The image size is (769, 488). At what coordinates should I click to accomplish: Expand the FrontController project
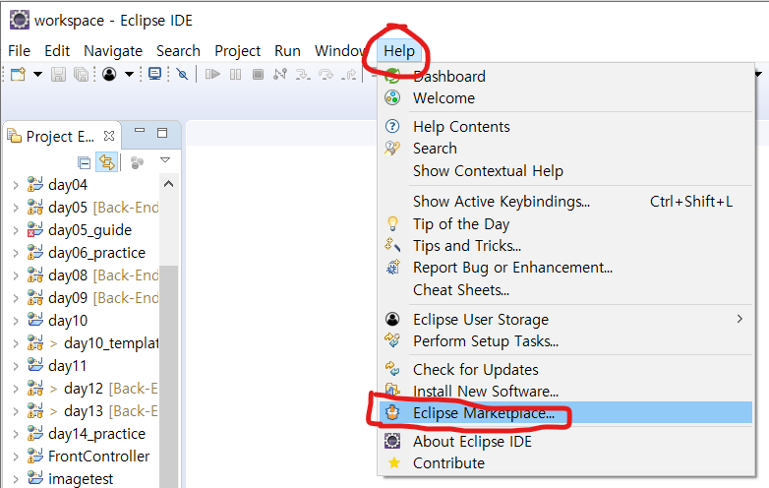(x=16, y=457)
